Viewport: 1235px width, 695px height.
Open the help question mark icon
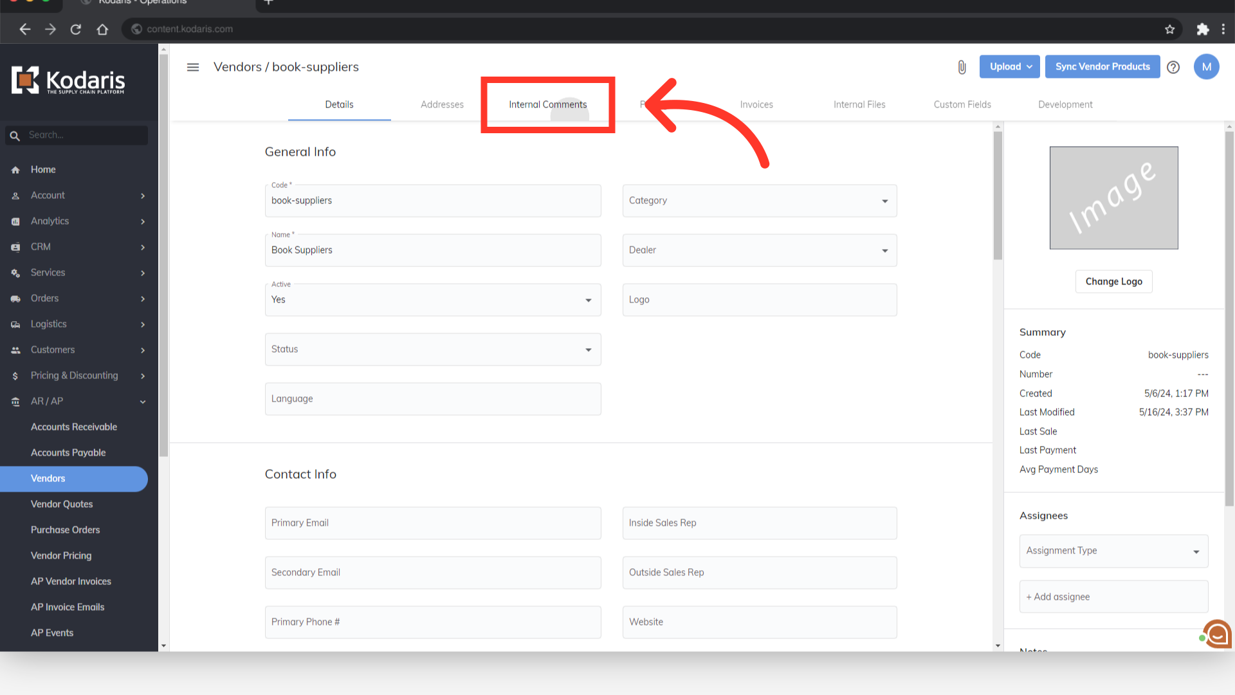[1173, 67]
